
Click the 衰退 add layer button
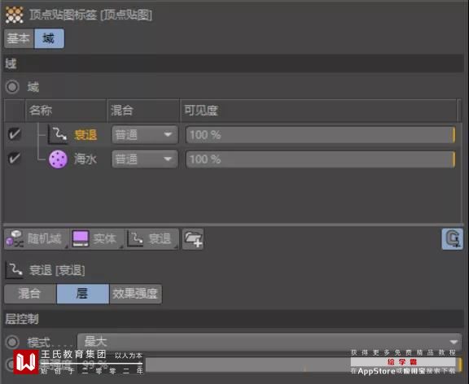(x=151, y=239)
